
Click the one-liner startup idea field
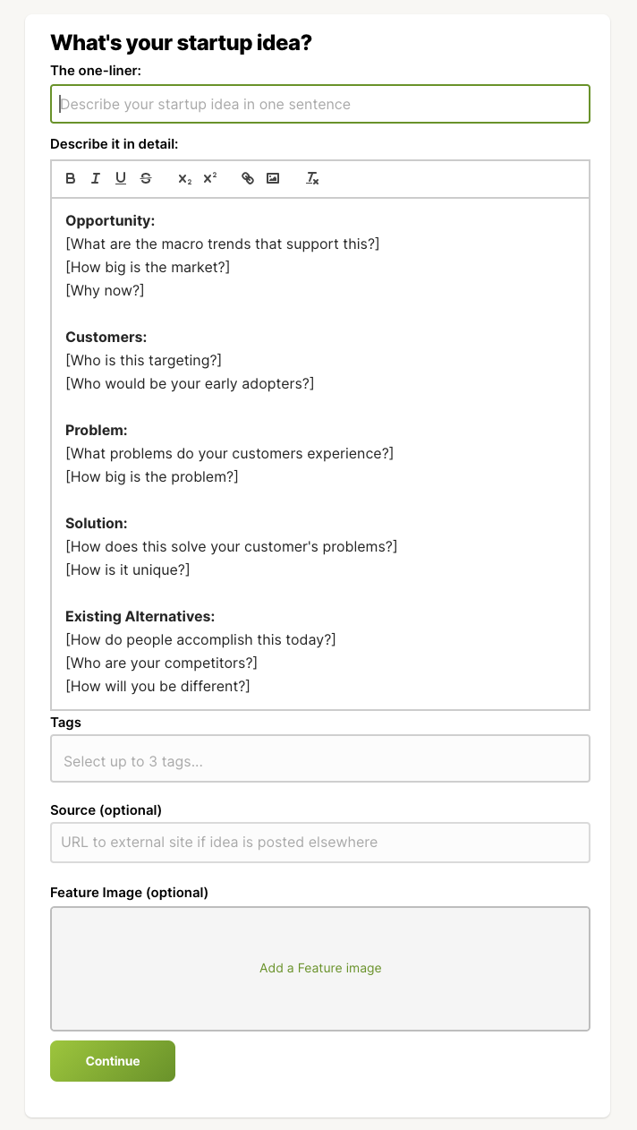pyautogui.click(x=320, y=104)
